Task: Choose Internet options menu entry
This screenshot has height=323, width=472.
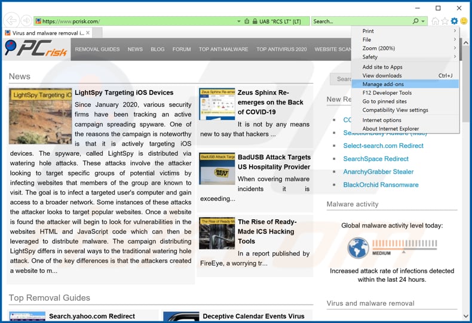Action: point(382,120)
